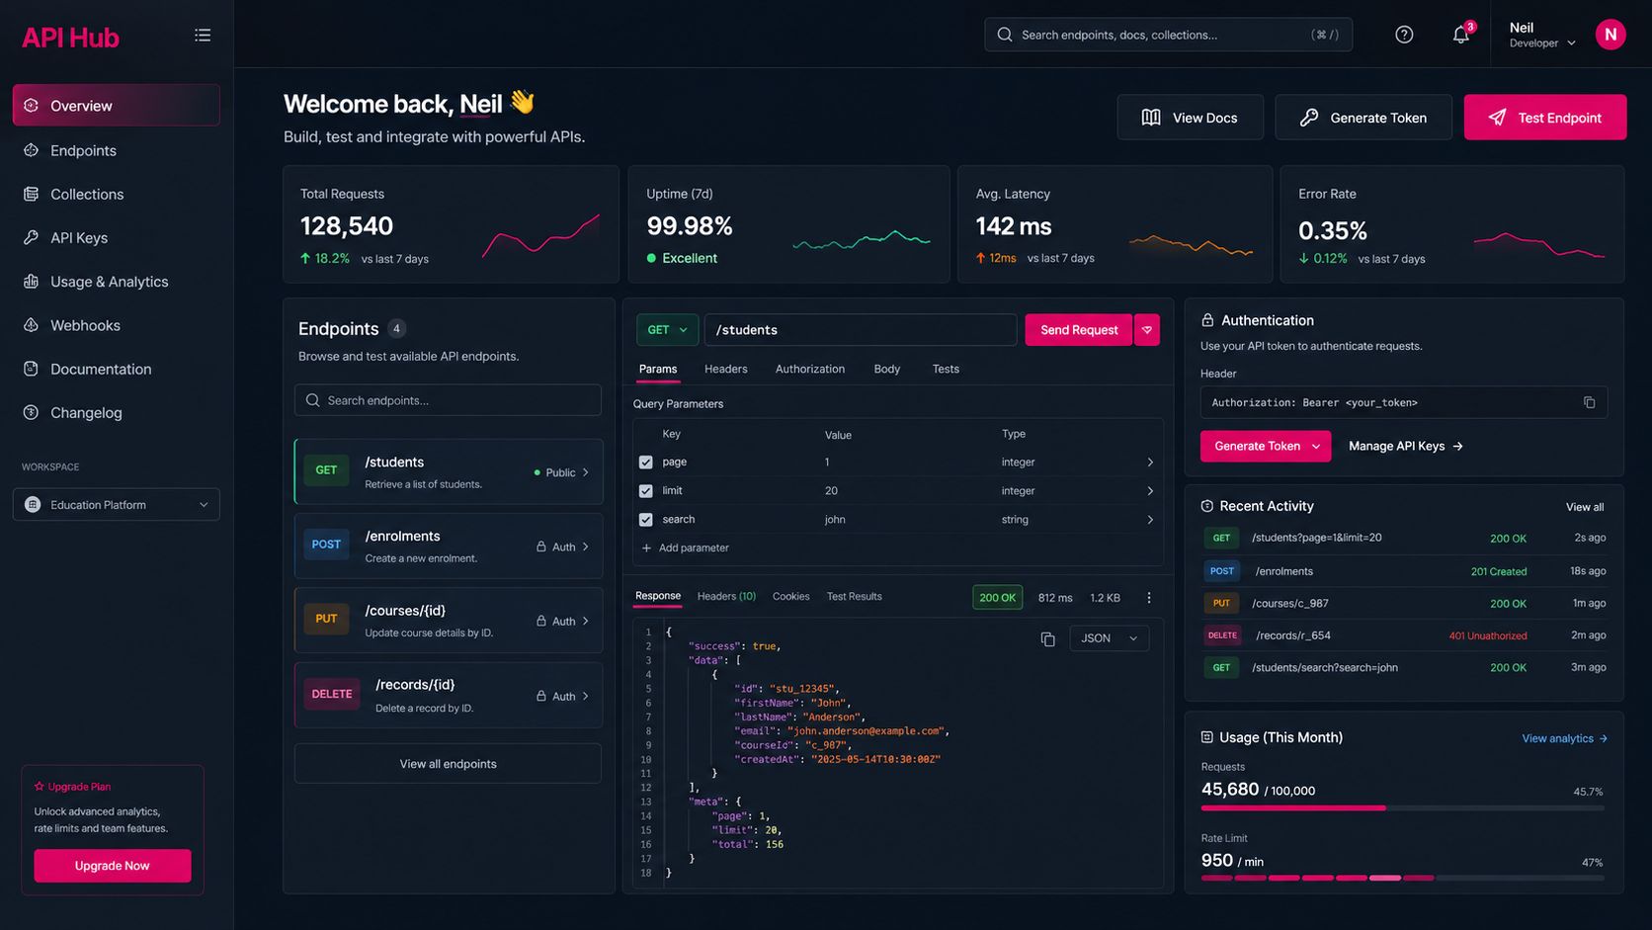Click Add parameter below query parameters
This screenshot has width=1652, height=930.
tap(685, 548)
